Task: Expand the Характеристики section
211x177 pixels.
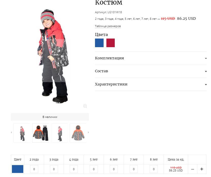Action: (151, 84)
